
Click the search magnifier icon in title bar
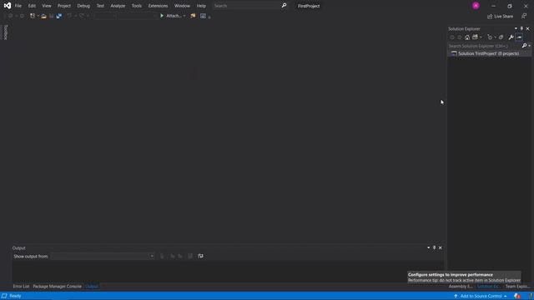[x=284, y=6]
